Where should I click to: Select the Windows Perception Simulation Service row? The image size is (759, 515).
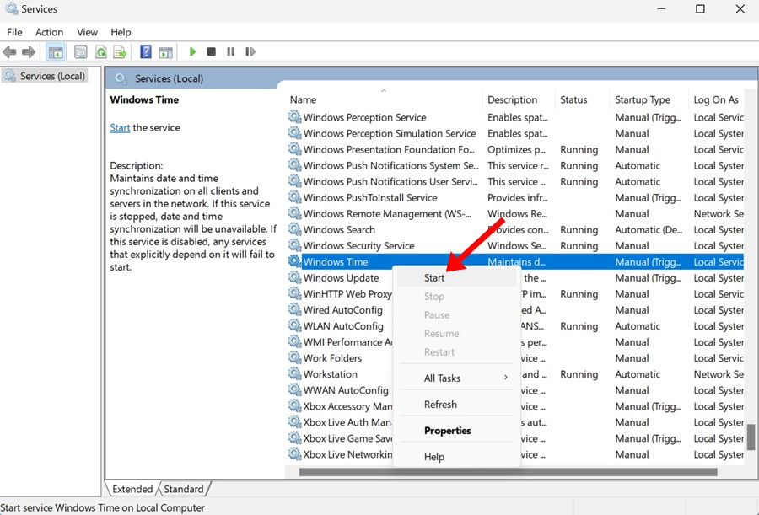pos(515,133)
